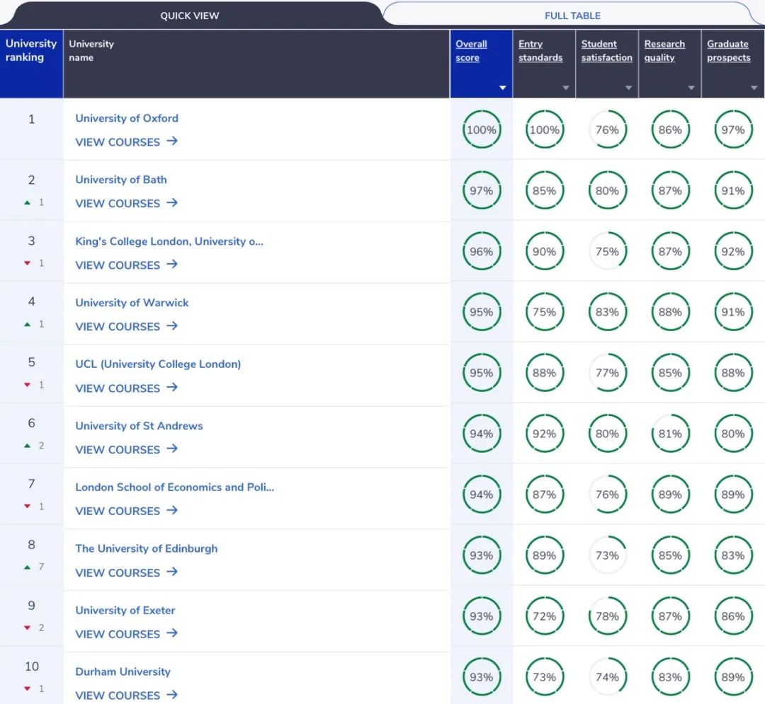Viewport: 765px width, 704px height.
Task: Click King's College 92% graduate prospects circle
Action: [733, 251]
